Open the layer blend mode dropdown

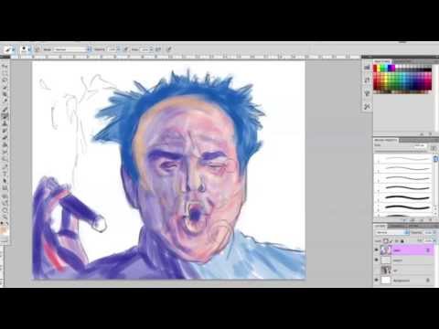tap(392, 232)
